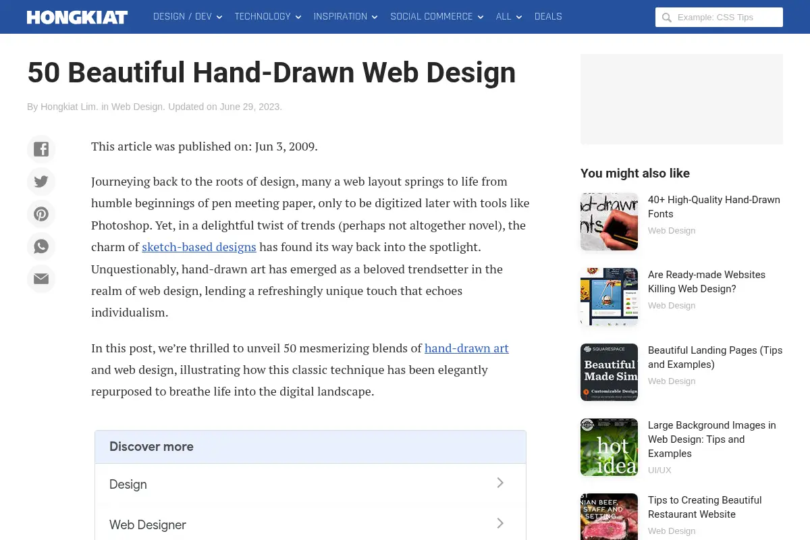Click the restaurant website beef thumbnail
Viewport: 810px width, 540px height.
click(x=609, y=516)
